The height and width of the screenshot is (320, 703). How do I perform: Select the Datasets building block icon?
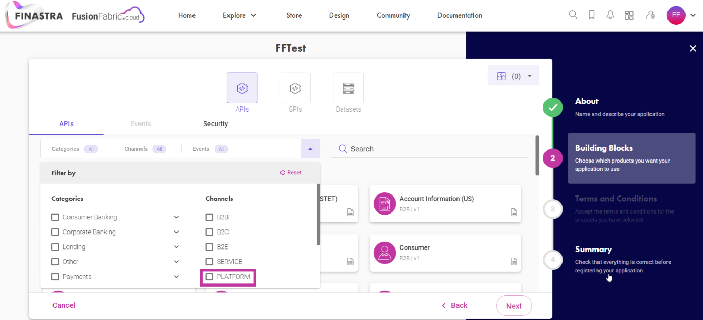pos(348,88)
